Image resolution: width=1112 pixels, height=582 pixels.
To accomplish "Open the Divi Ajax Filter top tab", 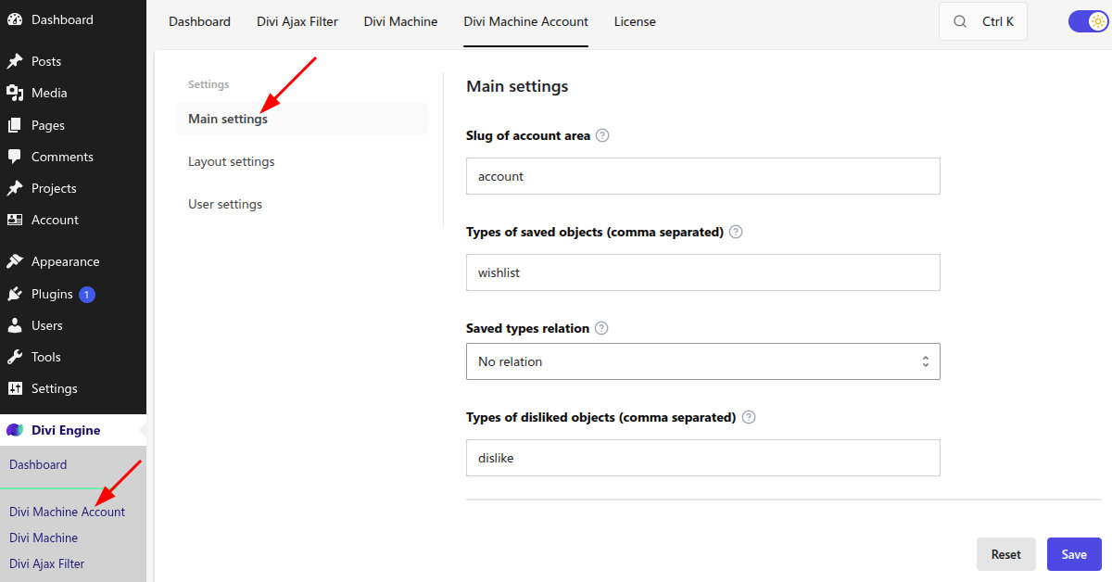I will [297, 21].
